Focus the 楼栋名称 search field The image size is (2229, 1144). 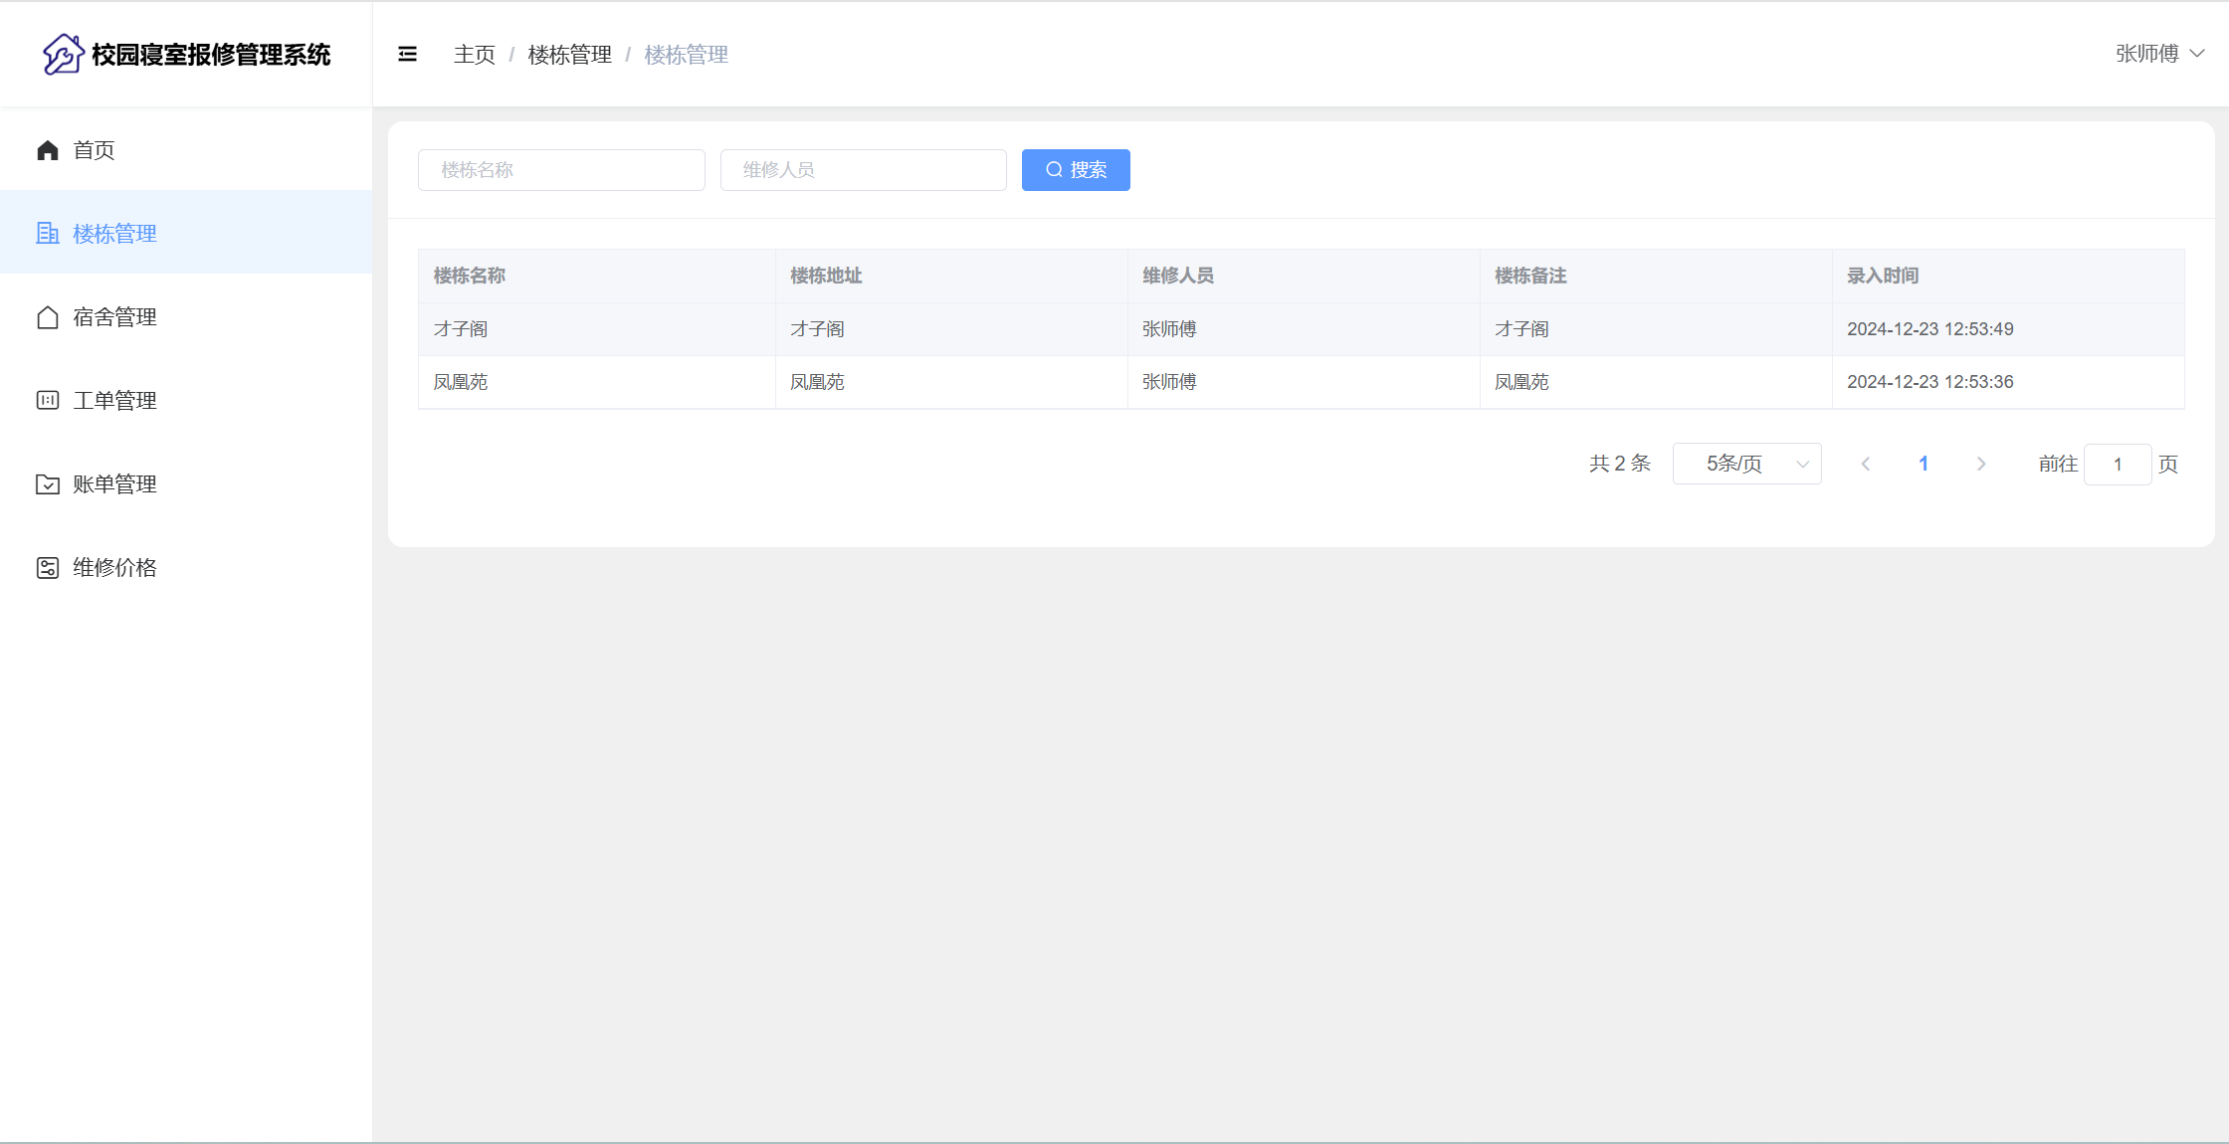pos(561,170)
